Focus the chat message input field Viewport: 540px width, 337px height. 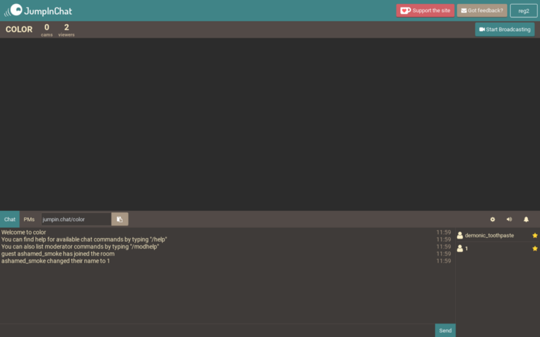tap(217, 330)
